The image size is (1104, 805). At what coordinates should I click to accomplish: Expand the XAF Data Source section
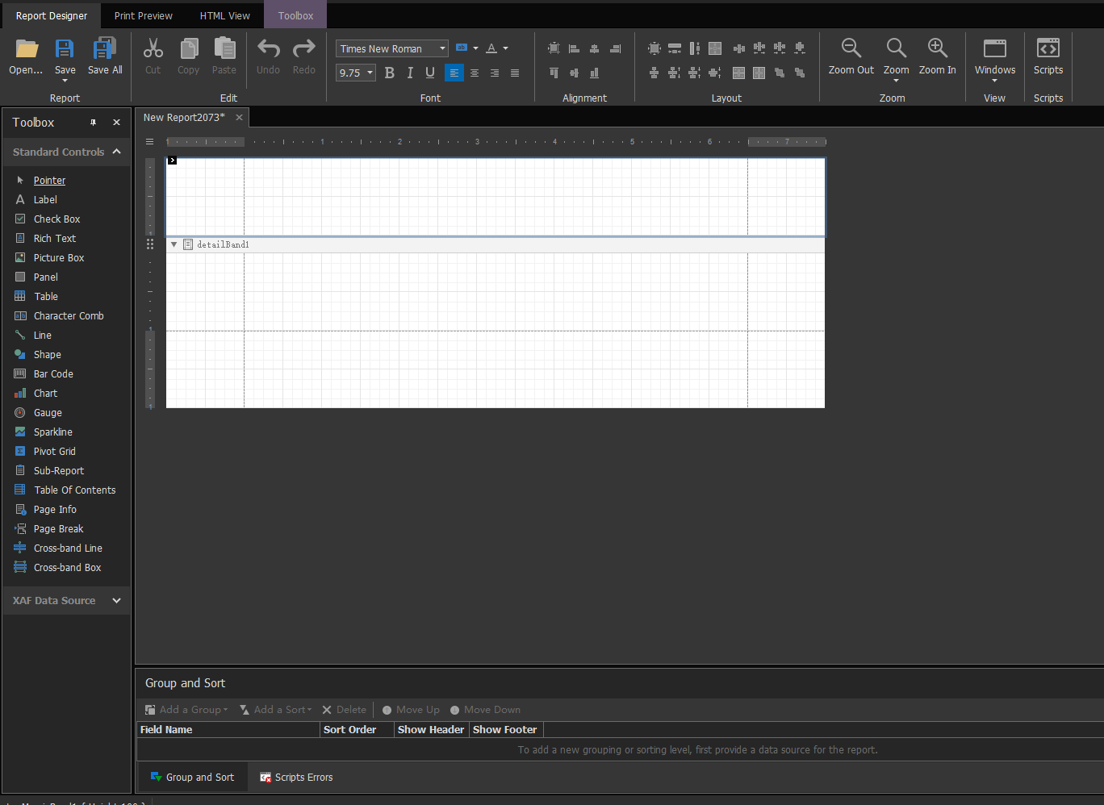[x=117, y=600]
